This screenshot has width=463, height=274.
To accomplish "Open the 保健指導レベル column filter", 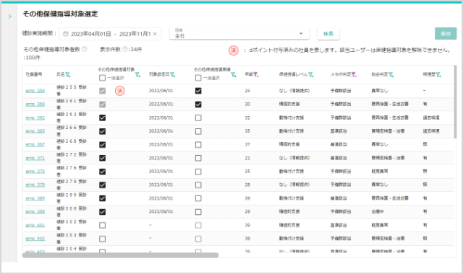I will (311, 75).
